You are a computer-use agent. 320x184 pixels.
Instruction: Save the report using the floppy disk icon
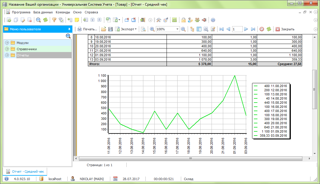tap(110, 29)
